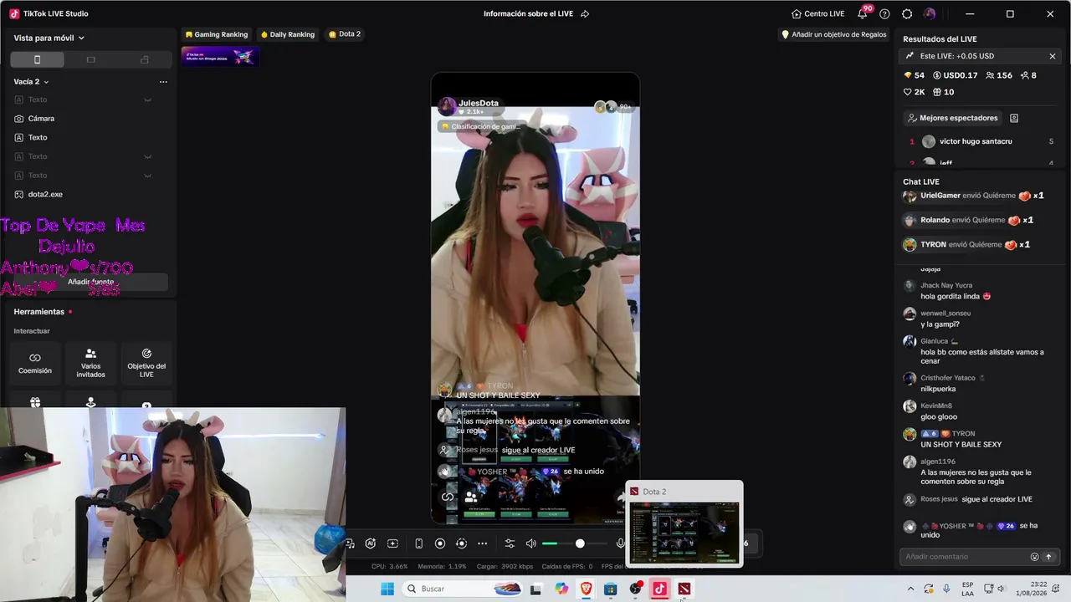The height and width of the screenshot is (602, 1071).
Task: Open Copilot from the taskbar
Action: click(x=561, y=589)
